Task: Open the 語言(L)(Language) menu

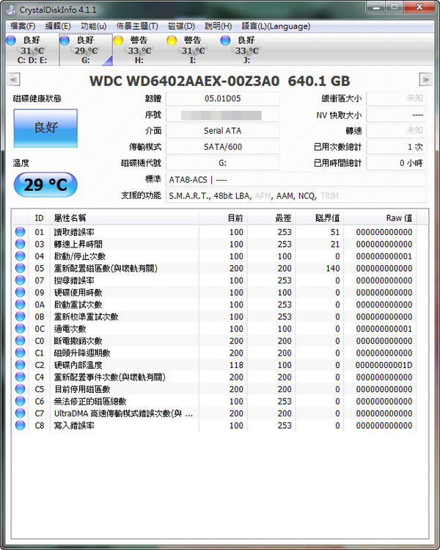Action: pyautogui.click(x=276, y=26)
